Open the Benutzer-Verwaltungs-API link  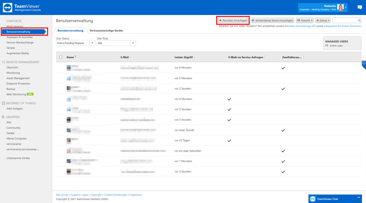click(300, 26)
